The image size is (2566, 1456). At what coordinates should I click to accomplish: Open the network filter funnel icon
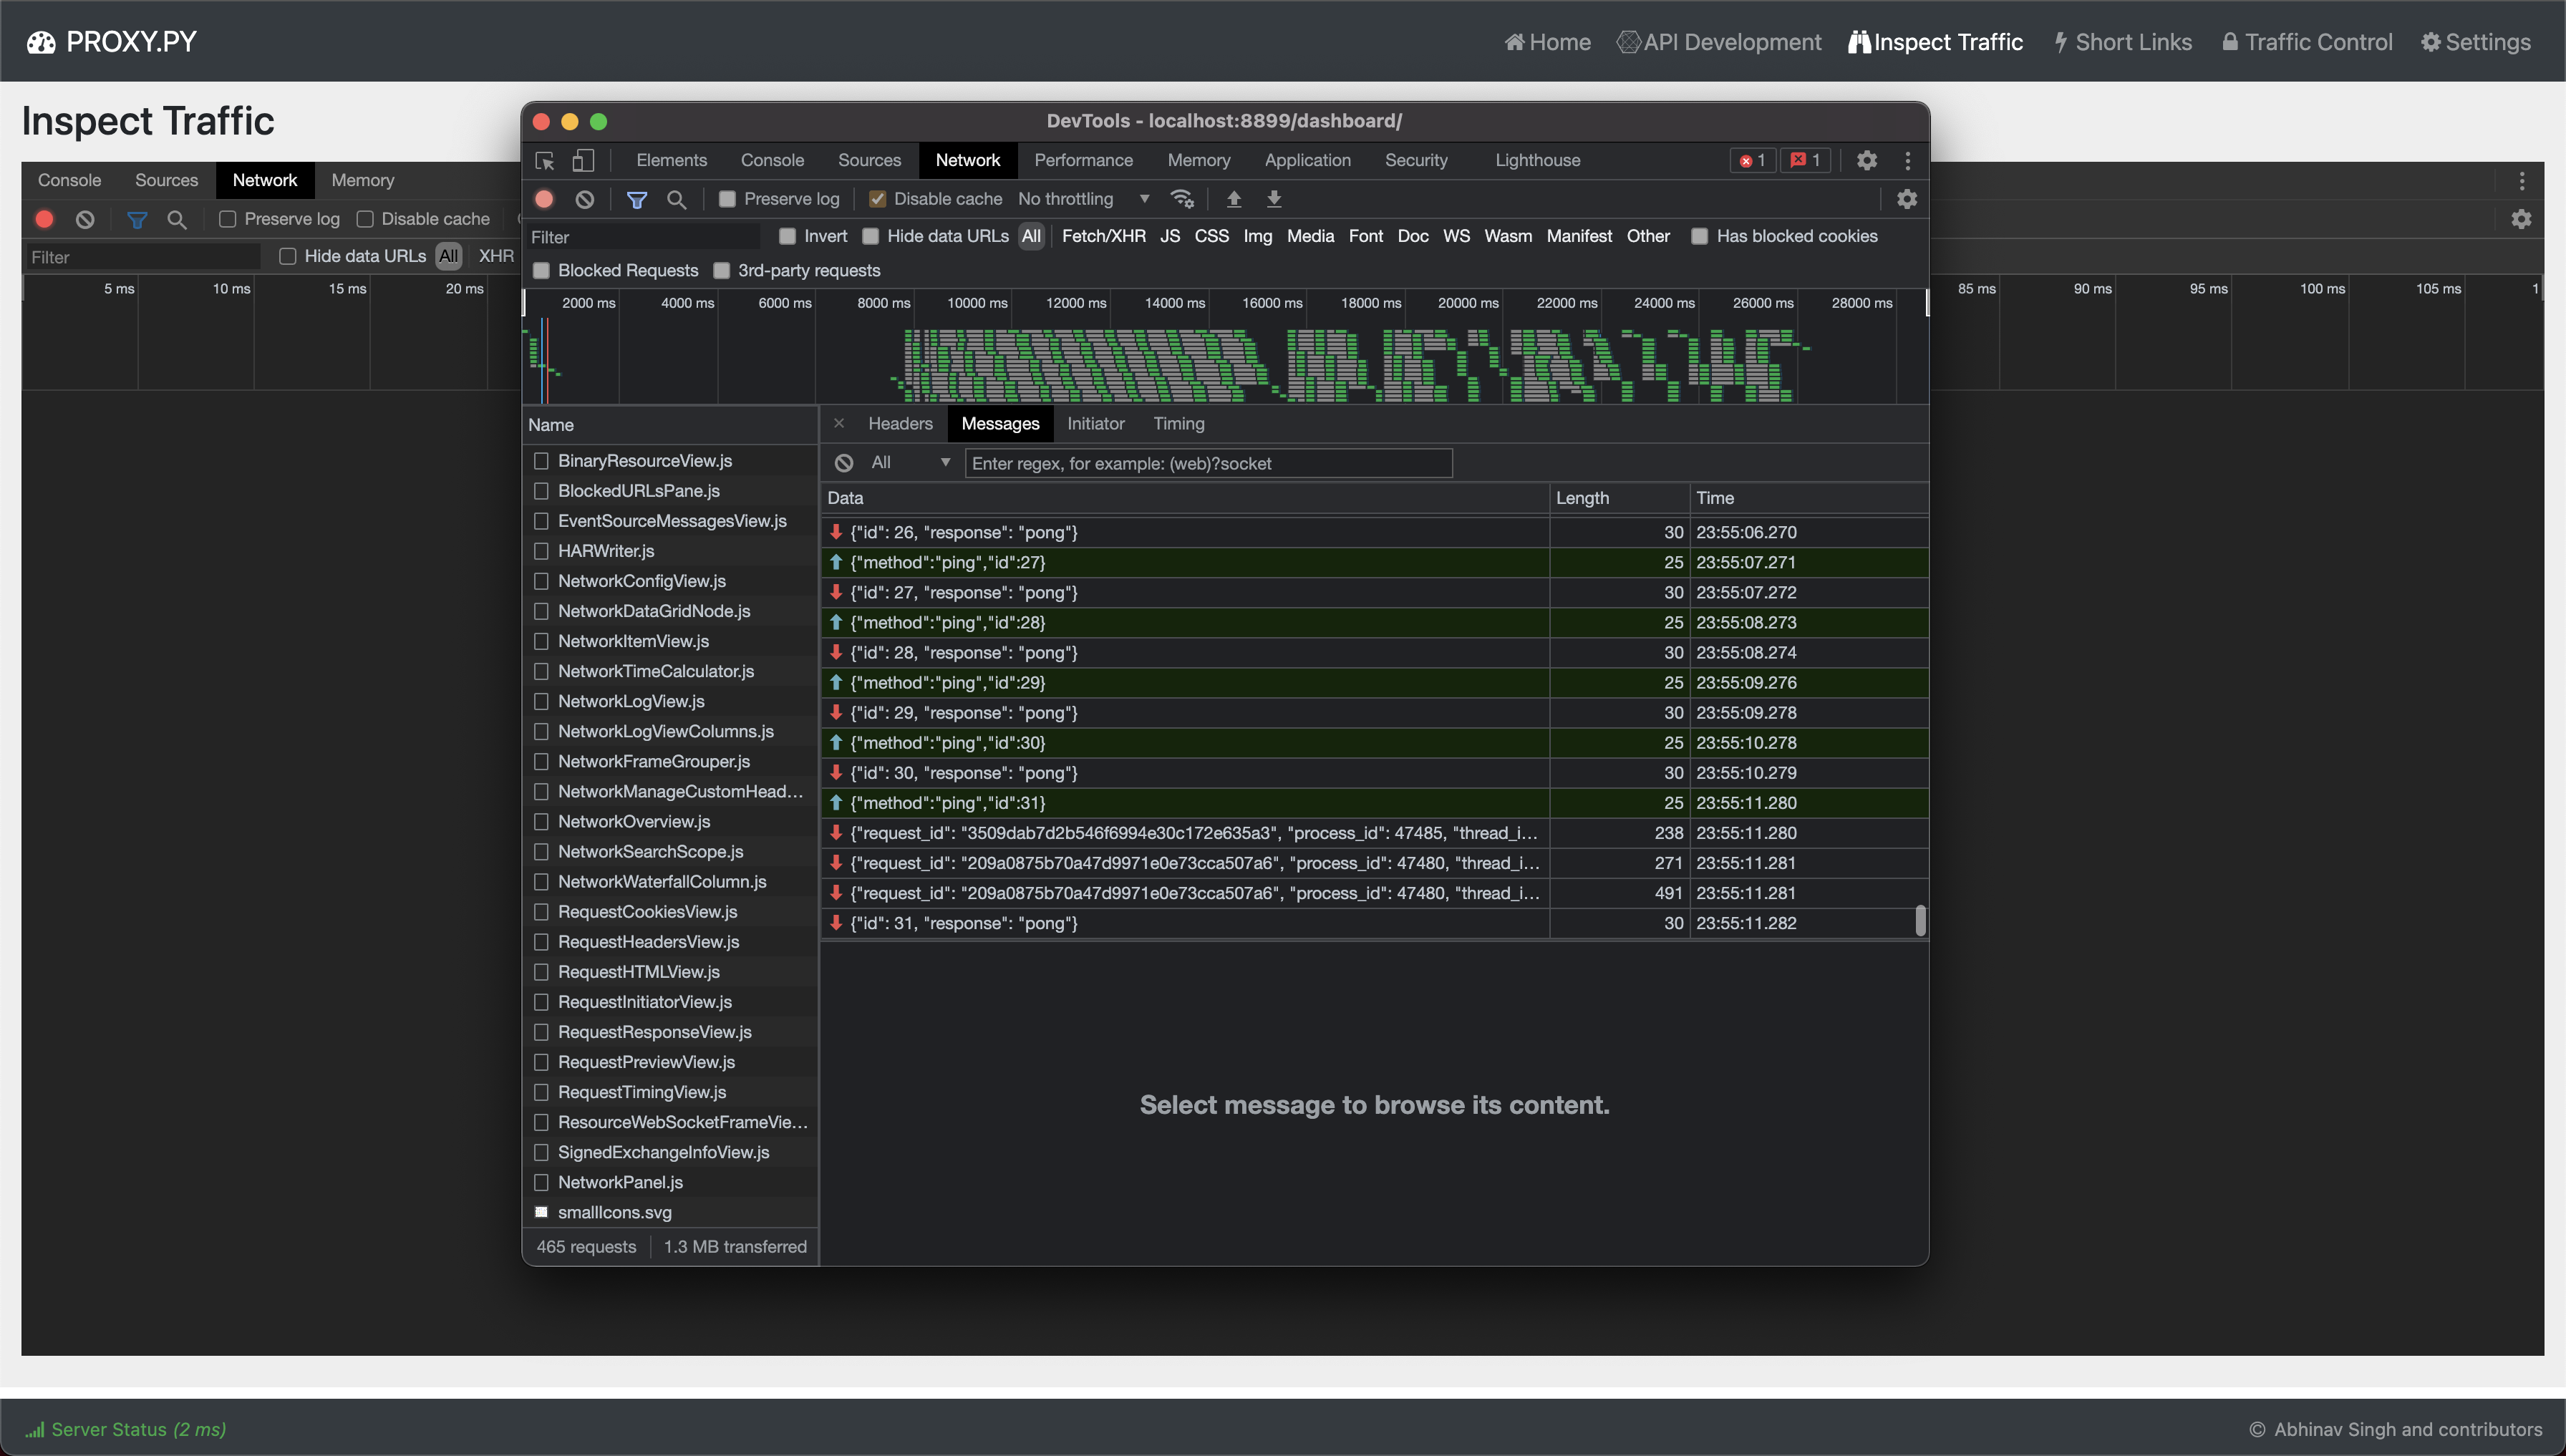[x=636, y=198]
